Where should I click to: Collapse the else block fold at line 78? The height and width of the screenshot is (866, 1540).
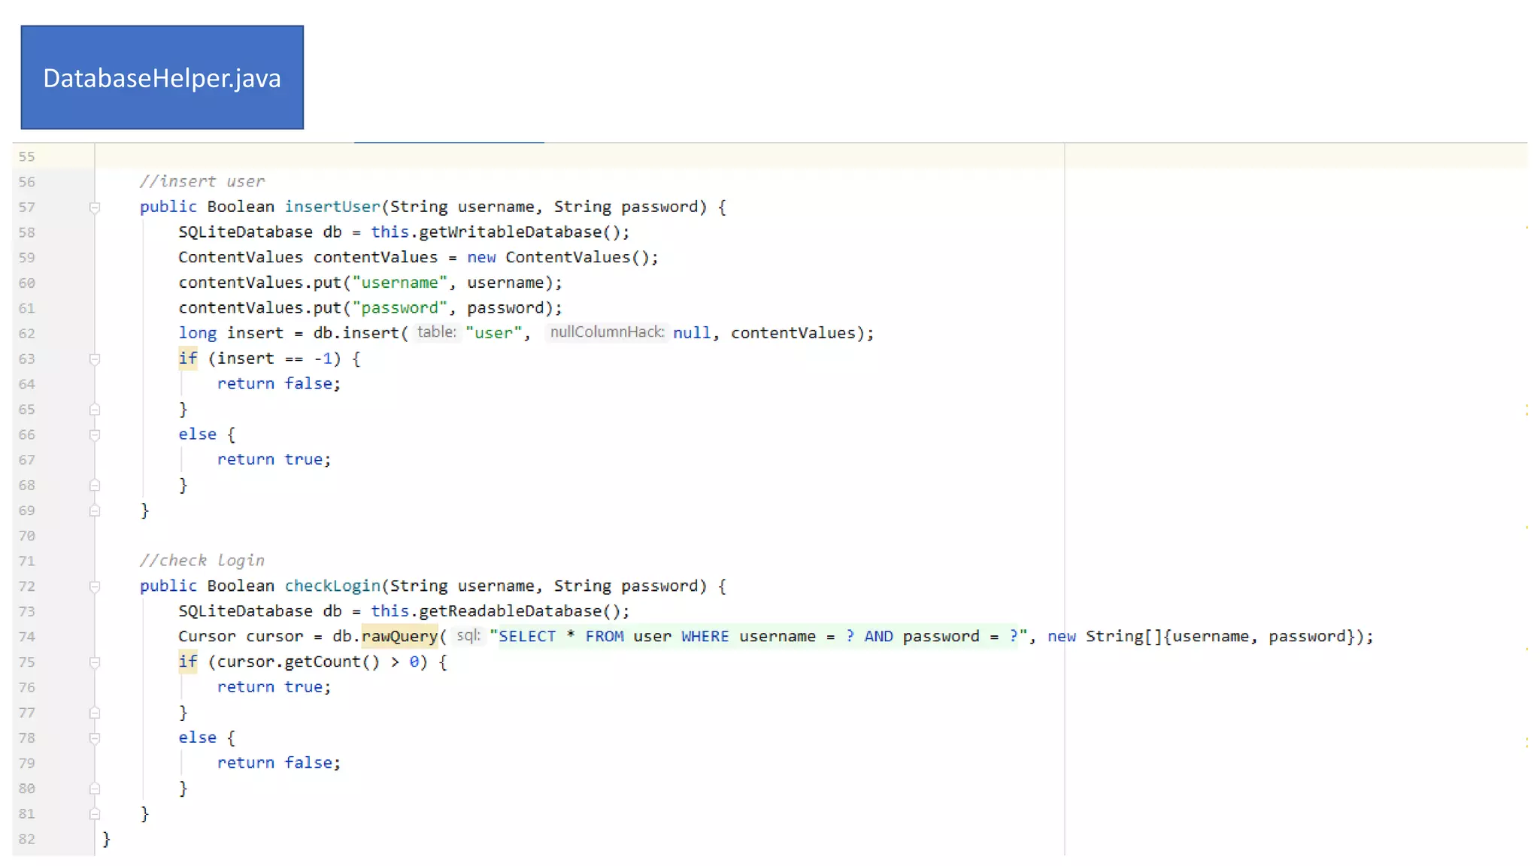(95, 738)
